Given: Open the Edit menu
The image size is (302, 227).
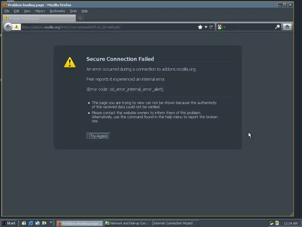Looking at the screenshot, I should coord(17,11).
